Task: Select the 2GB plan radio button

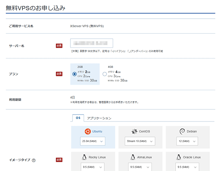Action: (74, 74)
